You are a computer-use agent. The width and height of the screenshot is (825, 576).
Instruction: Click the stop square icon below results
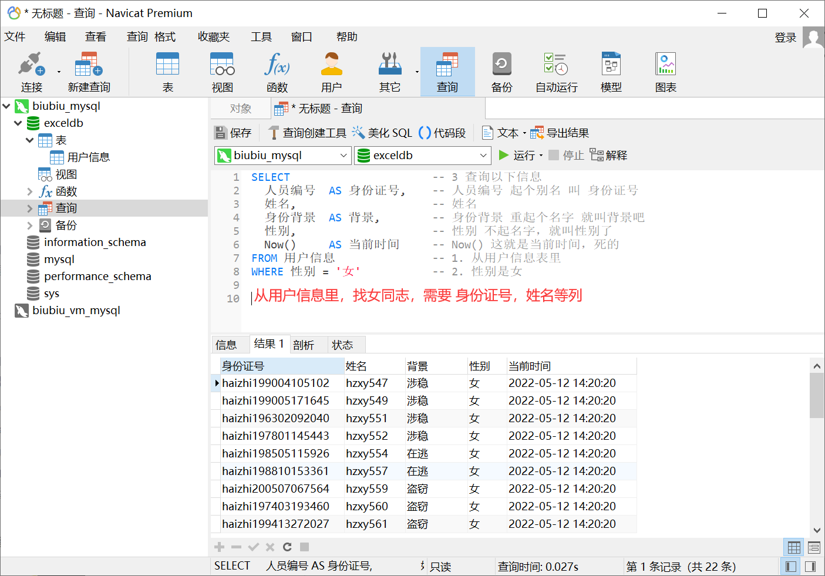304,547
